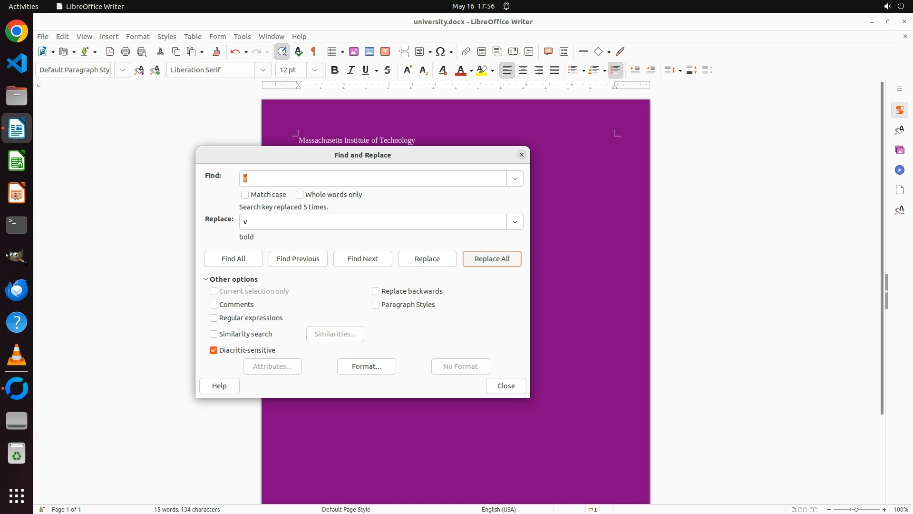This screenshot has height=514, width=913.
Task: Expand the font size dropdown
Action: point(314,70)
